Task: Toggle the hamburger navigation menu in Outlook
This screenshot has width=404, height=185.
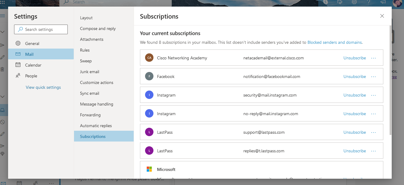Action: [2, 16]
